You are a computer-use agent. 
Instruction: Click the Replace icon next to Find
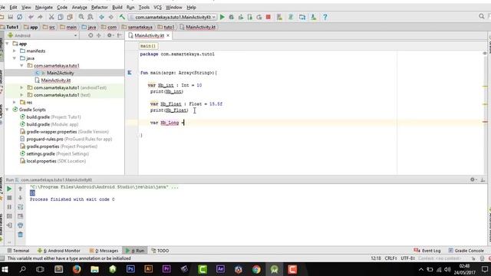(x=91, y=17)
